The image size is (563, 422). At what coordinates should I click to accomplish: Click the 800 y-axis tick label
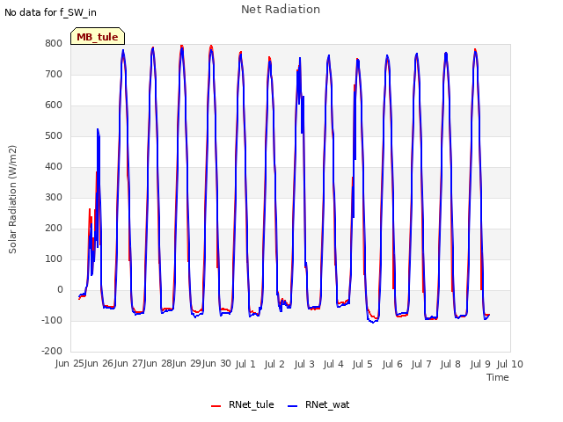click(x=54, y=43)
